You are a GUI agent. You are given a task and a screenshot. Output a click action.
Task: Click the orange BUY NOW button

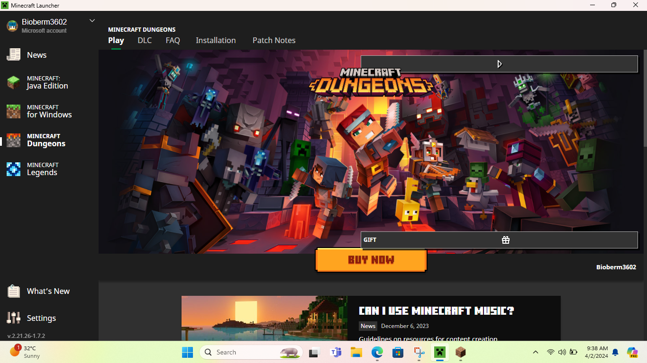coord(371,260)
